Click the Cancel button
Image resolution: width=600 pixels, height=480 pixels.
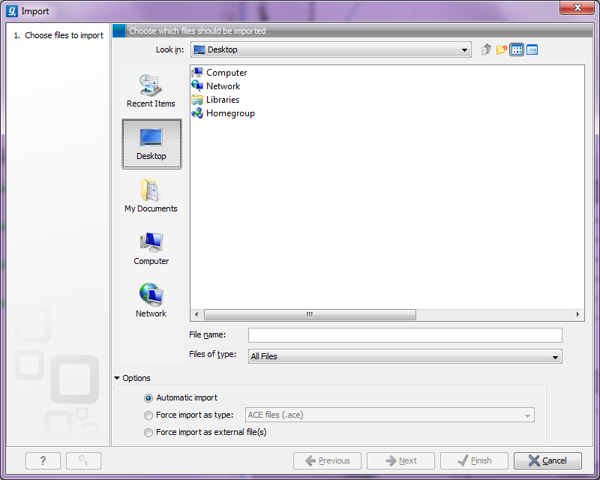548,460
